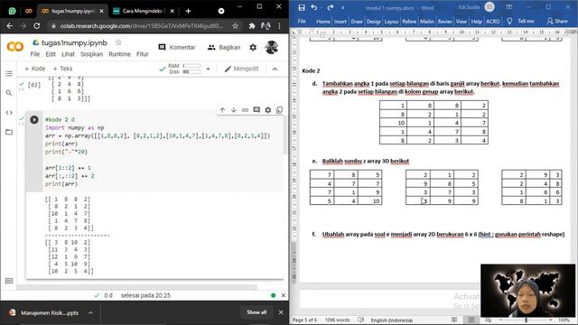The height and width of the screenshot is (325, 578).
Task: Open Colab Fitur menu
Action: (x=143, y=54)
